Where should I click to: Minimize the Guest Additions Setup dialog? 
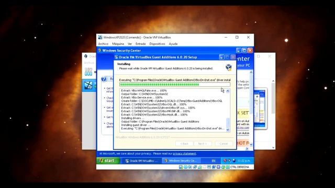[x=221, y=57]
